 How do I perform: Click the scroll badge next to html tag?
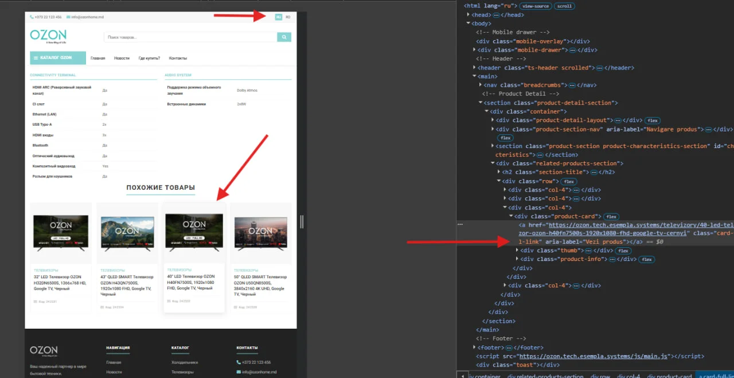pos(564,6)
